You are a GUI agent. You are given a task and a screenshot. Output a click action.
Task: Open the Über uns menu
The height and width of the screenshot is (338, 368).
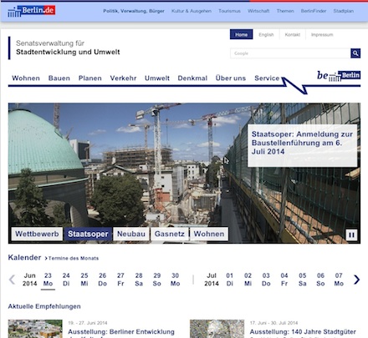pos(231,78)
